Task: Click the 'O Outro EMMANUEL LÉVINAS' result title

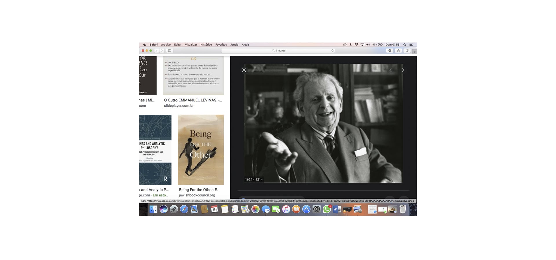Action: click(x=193, y=100)
